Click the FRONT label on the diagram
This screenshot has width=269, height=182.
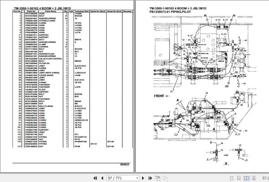click(x=159, y=96)
